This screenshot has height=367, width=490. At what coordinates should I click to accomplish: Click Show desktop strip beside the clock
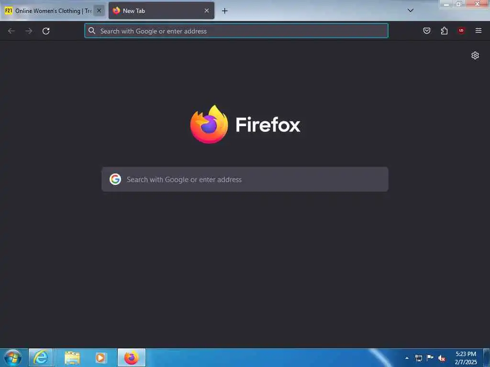[x=487, y=358]
